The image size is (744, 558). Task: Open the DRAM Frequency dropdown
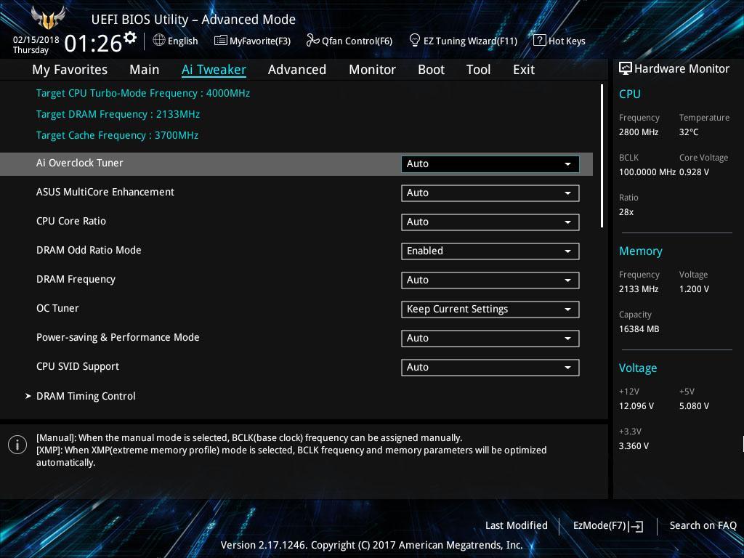[x=490, y=280]
